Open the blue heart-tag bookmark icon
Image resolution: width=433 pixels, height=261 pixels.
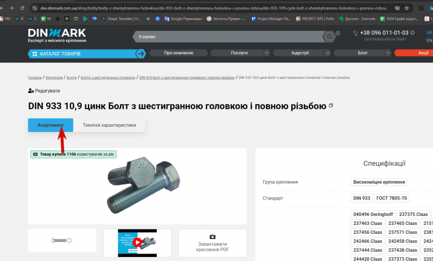tap(95, 19)
